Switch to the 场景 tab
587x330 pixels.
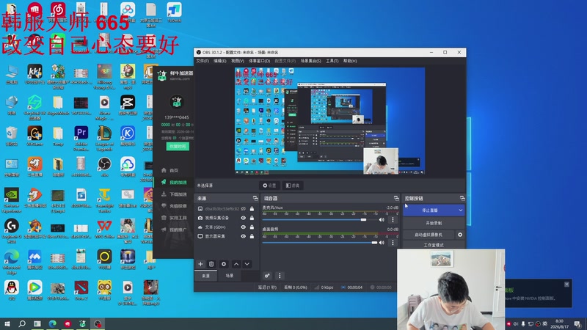[230, 276]
